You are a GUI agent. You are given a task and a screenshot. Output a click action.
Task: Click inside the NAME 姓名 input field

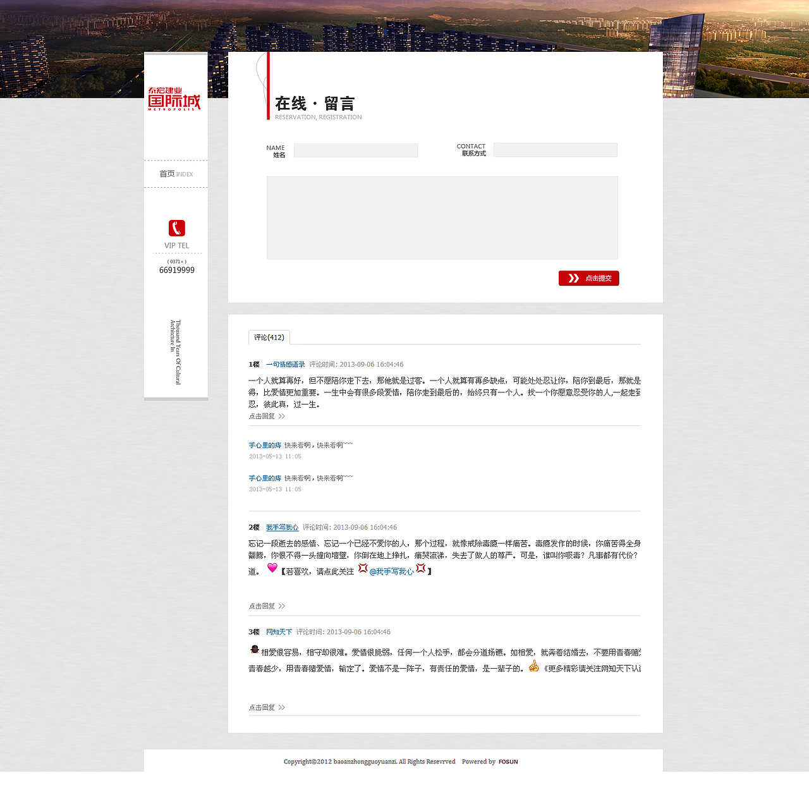355,150
